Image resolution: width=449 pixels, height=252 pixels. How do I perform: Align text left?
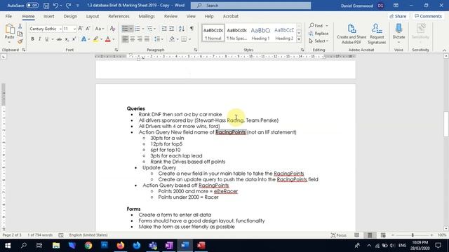pyautogui.click(x=125, y=39)
